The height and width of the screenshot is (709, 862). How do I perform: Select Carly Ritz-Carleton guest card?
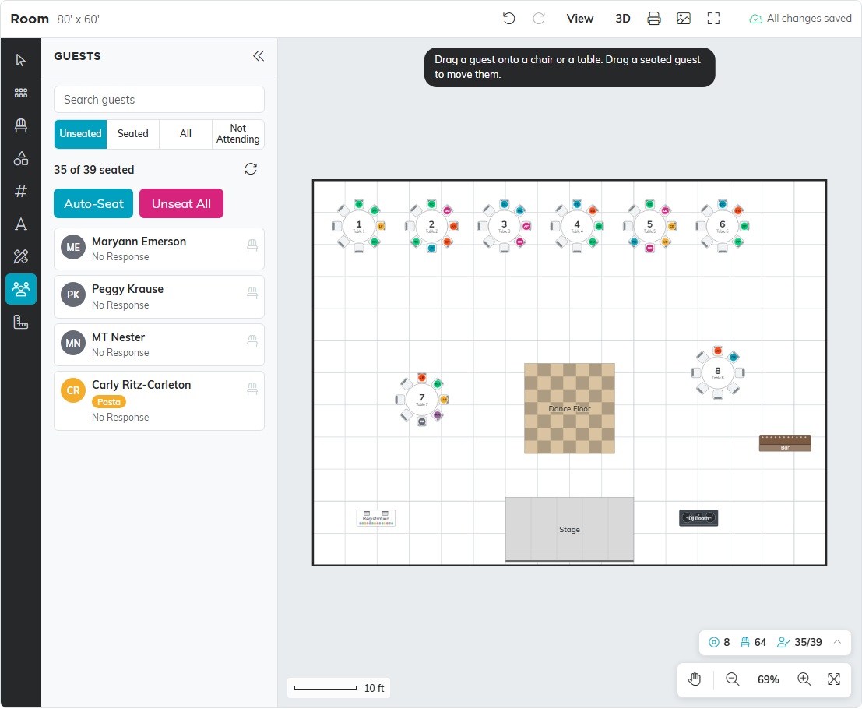tap(159, 401)
